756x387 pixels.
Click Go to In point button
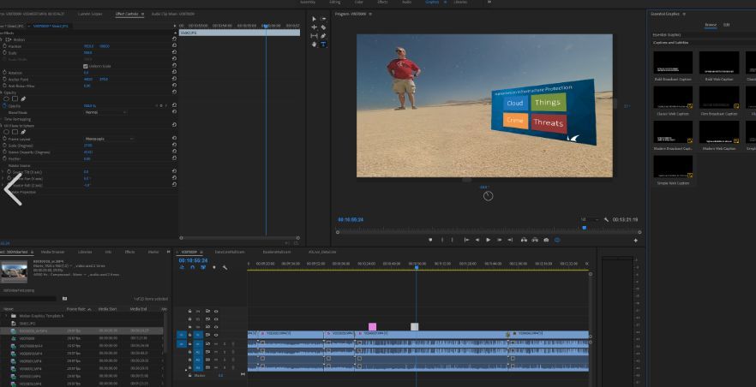coord(466,240)
